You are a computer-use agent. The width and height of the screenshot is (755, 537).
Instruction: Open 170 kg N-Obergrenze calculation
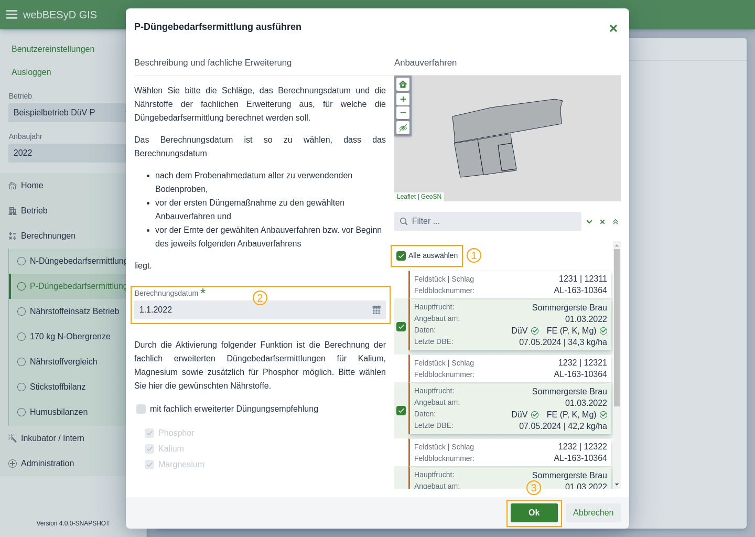coord(68,337)
